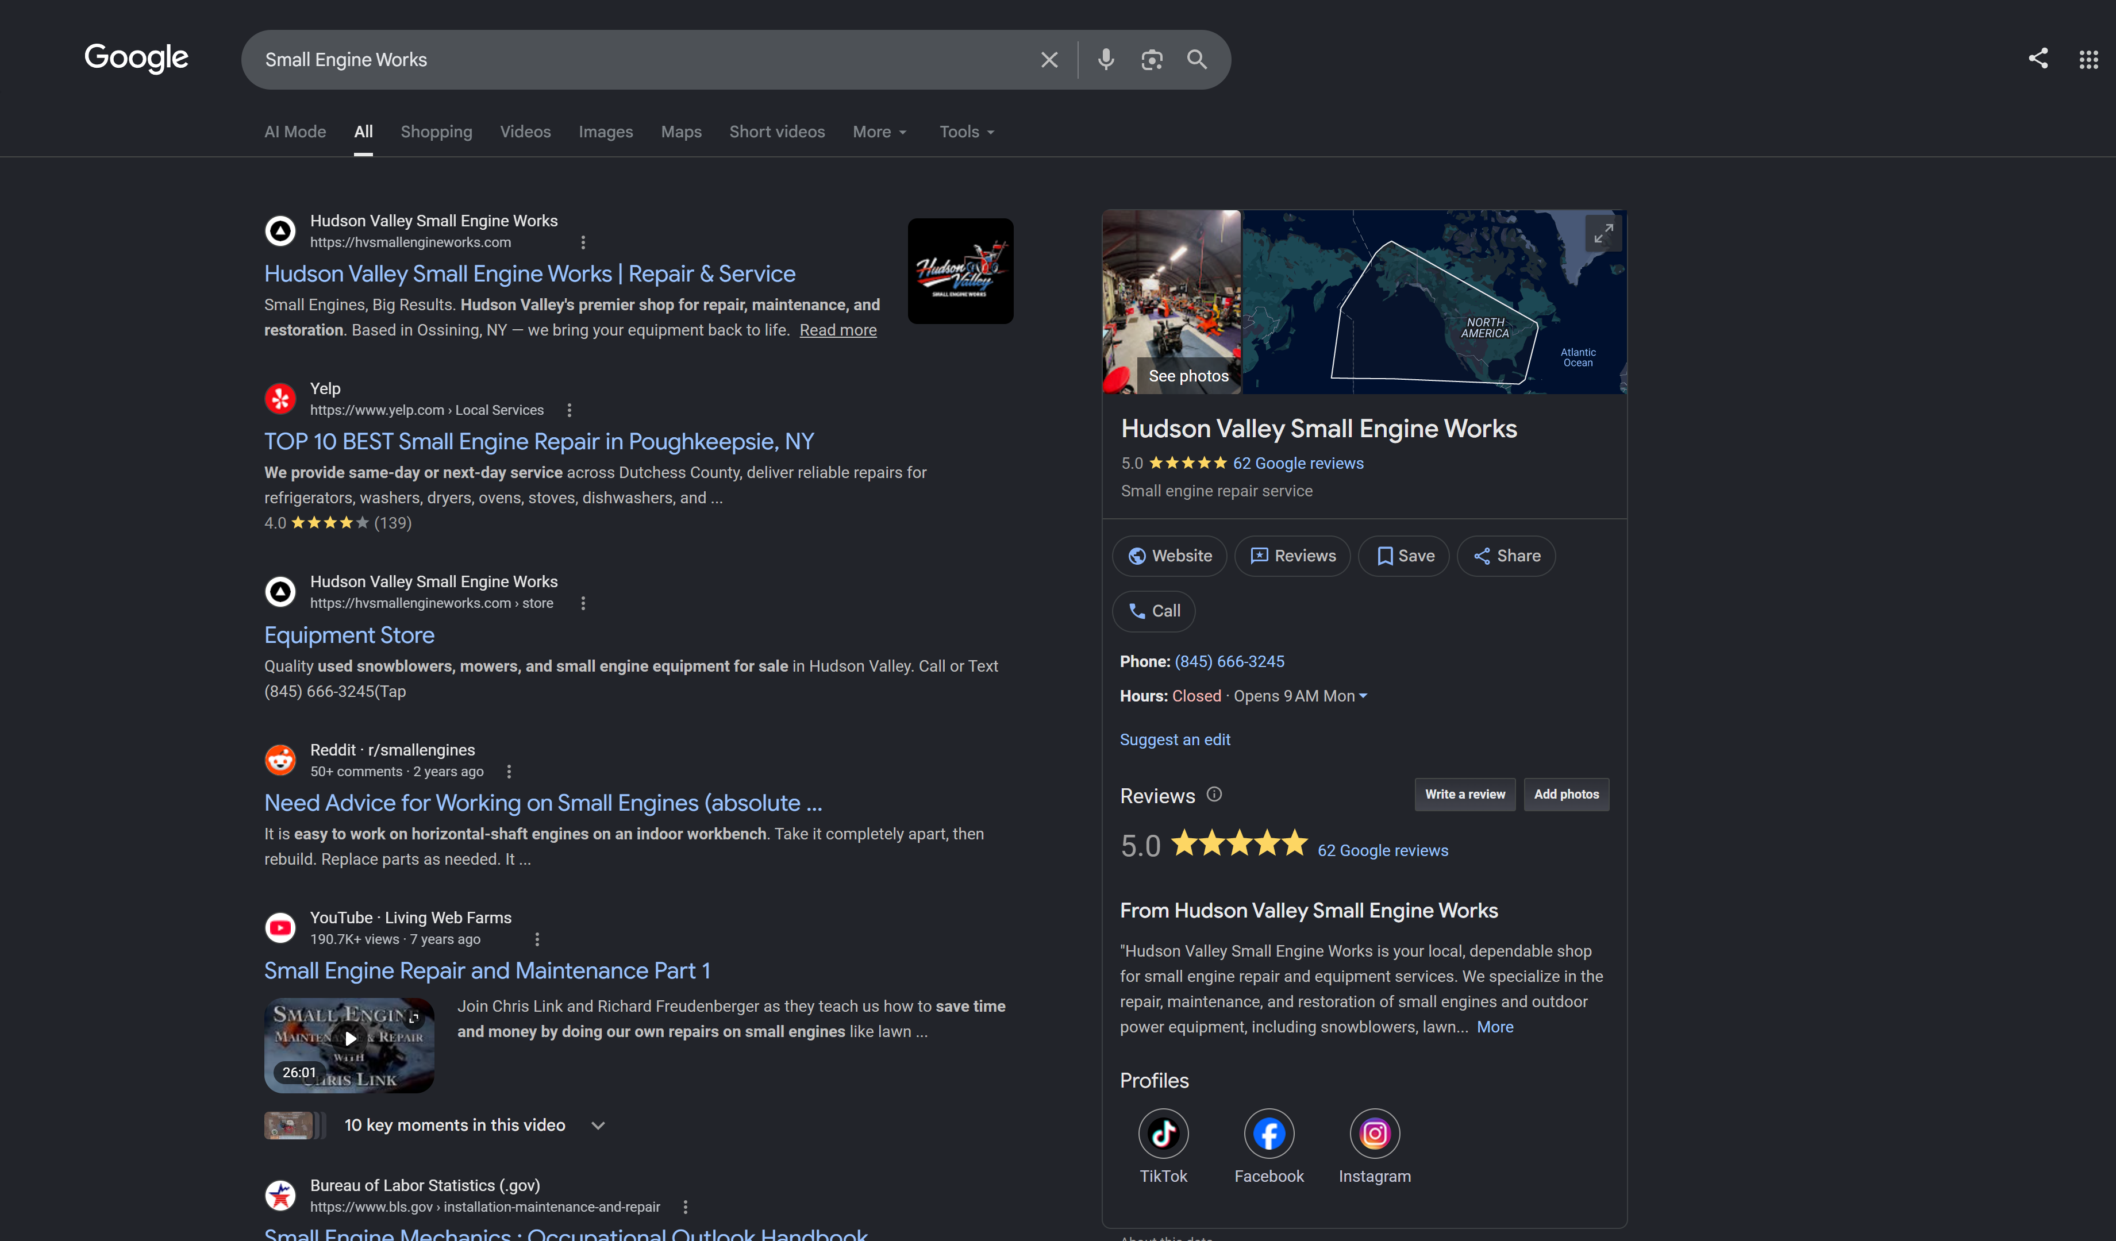Viewport: 2116px width, 1241px height.
Task: Open 62 Google reviews link under business name
Action: click(x=1298, y=464)
